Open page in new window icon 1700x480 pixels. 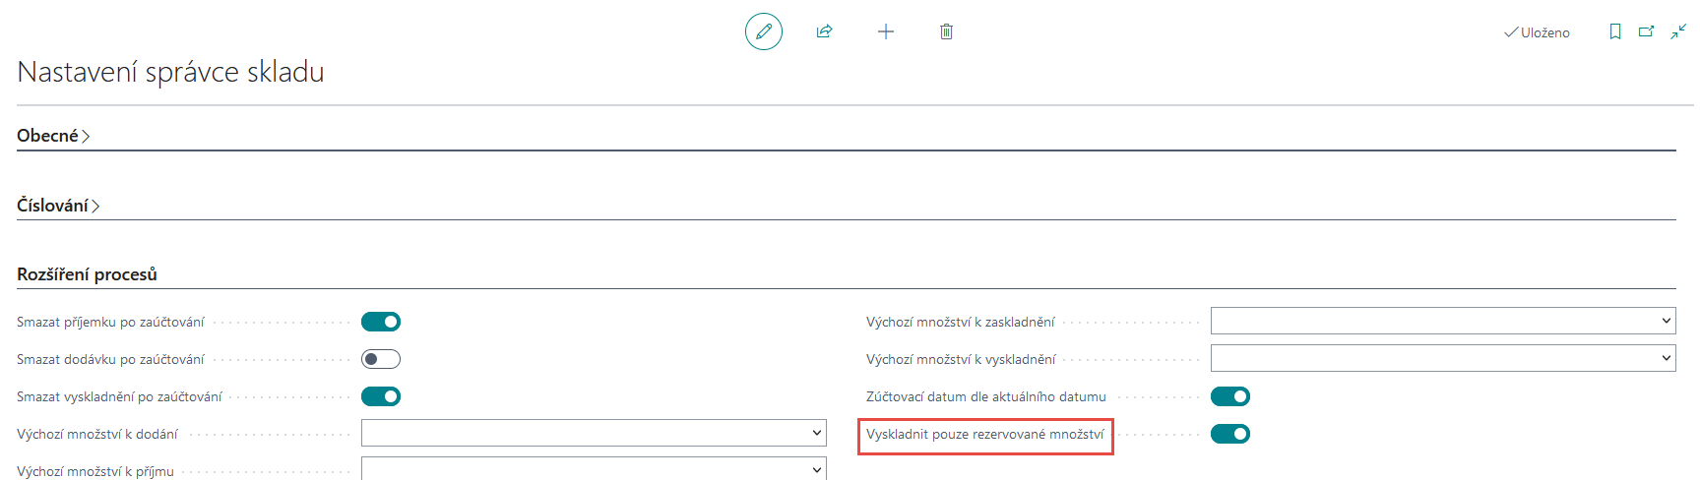tap(1646, 32)
